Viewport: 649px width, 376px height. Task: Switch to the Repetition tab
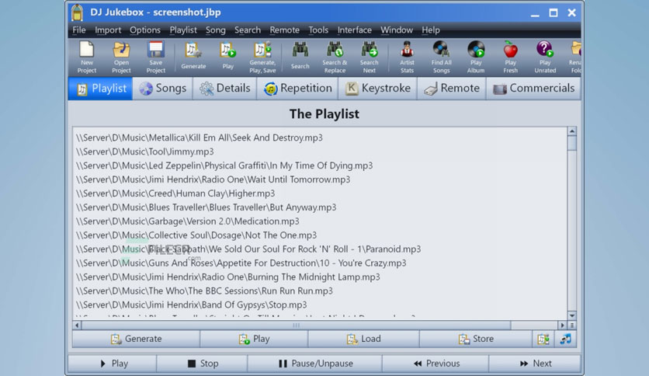[297, 89]
